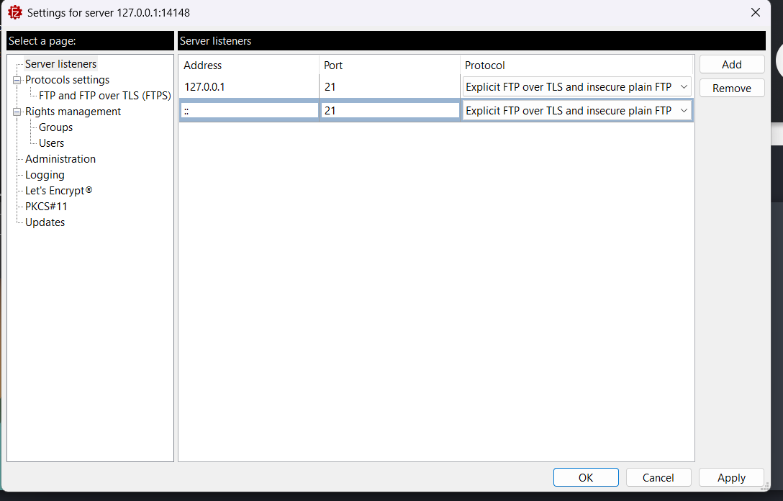Click the FileZilla Server title bar icon

pos(15,12)
